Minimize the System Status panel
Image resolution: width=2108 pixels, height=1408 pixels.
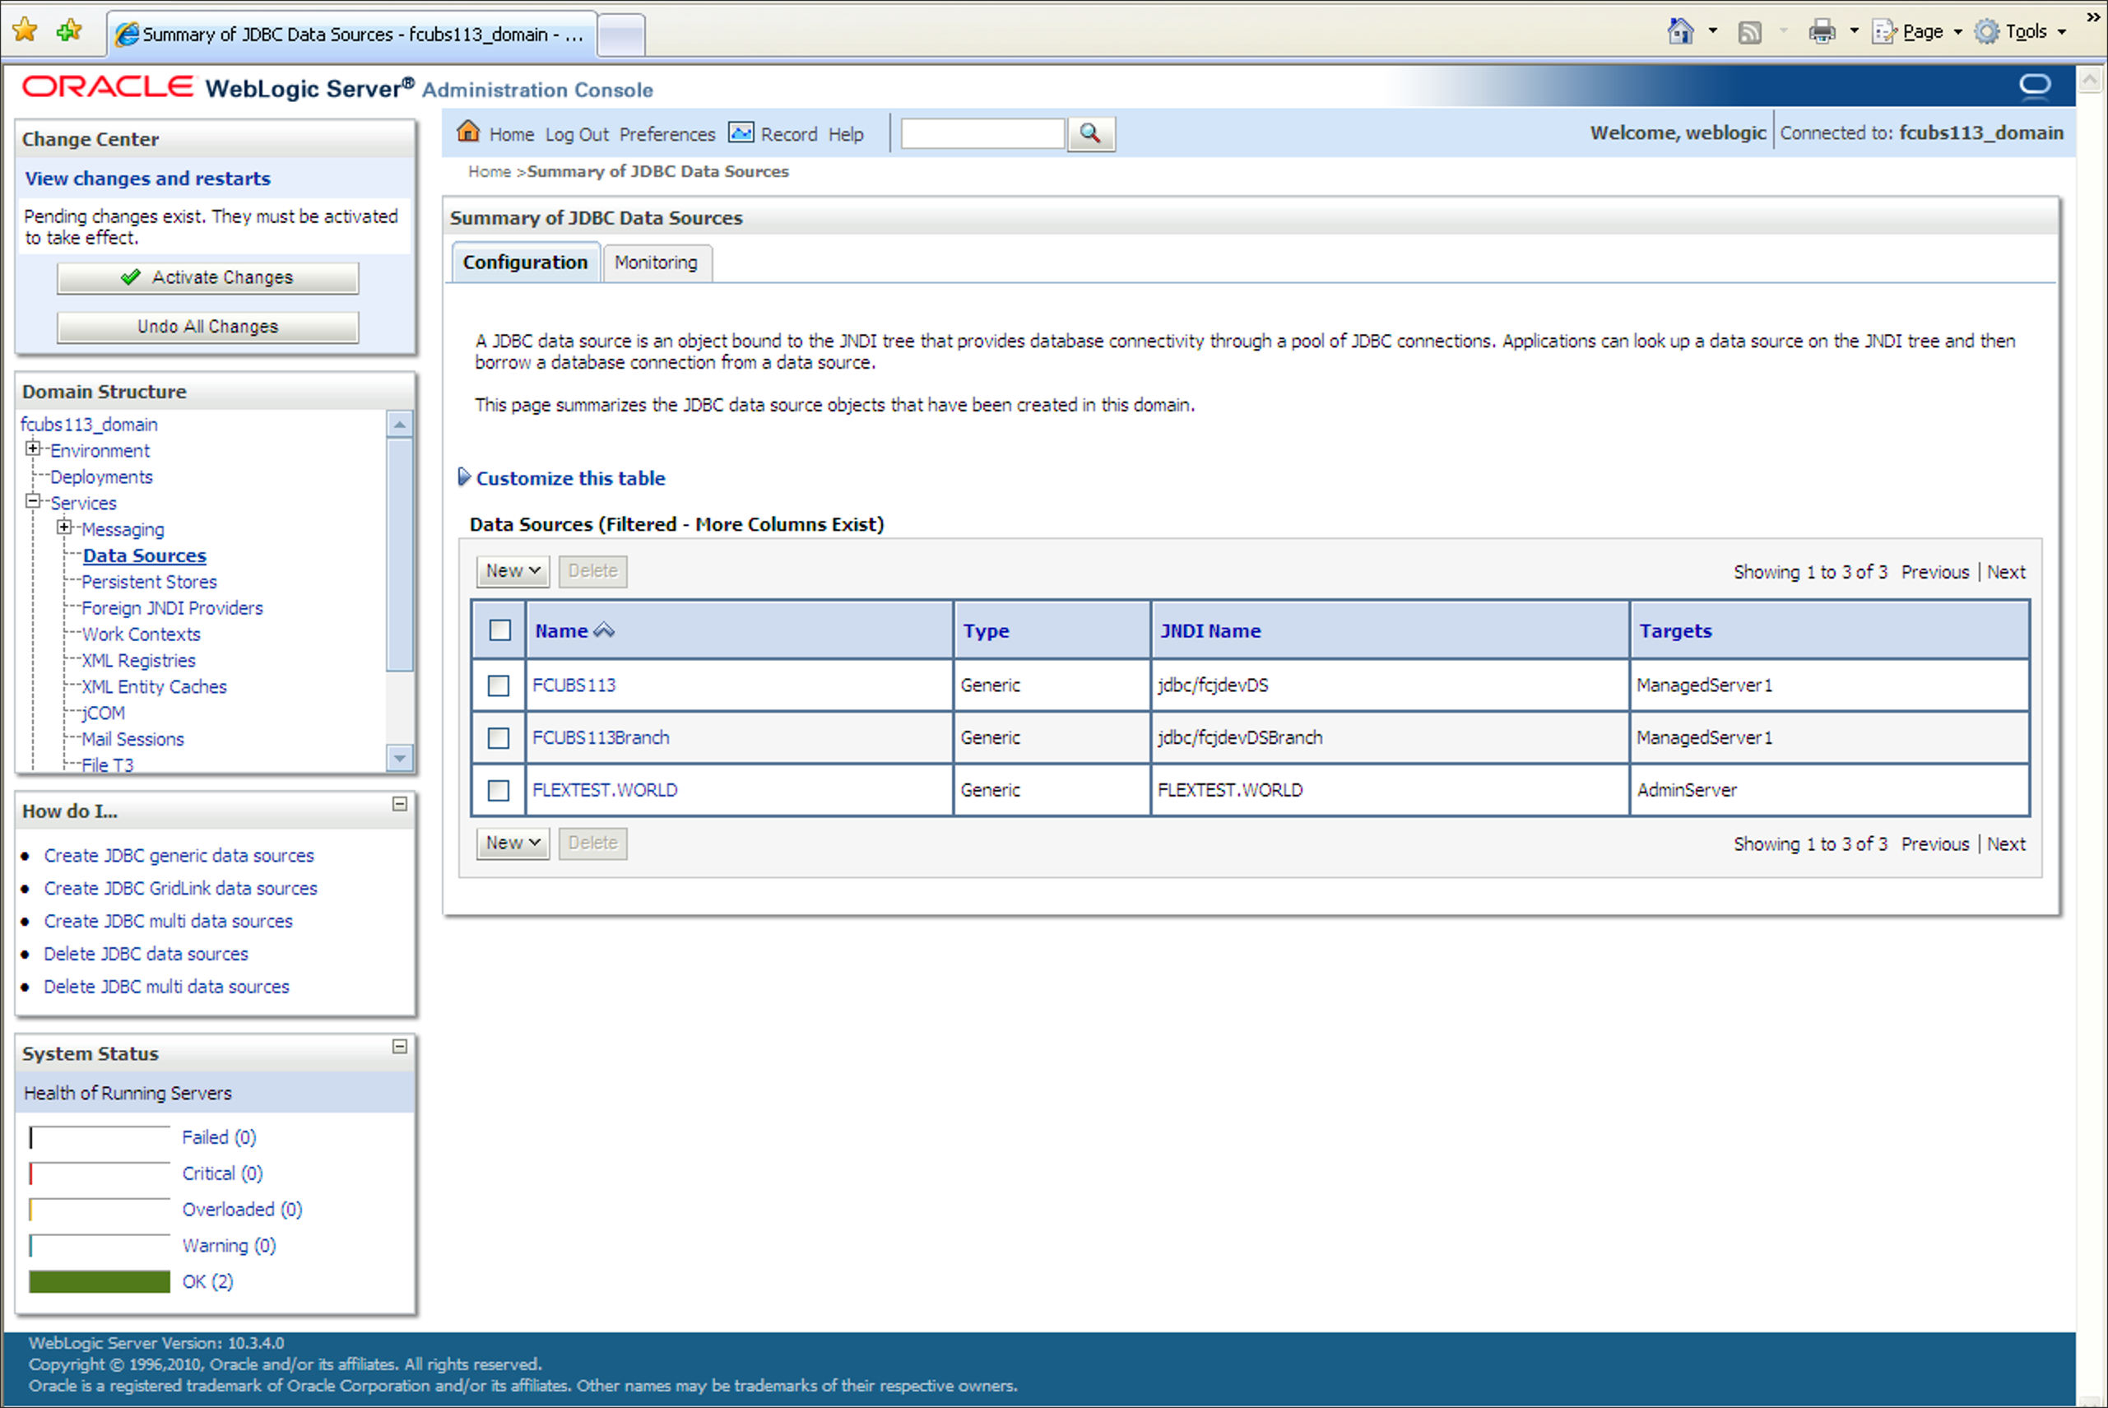(x=400, y=1047)
